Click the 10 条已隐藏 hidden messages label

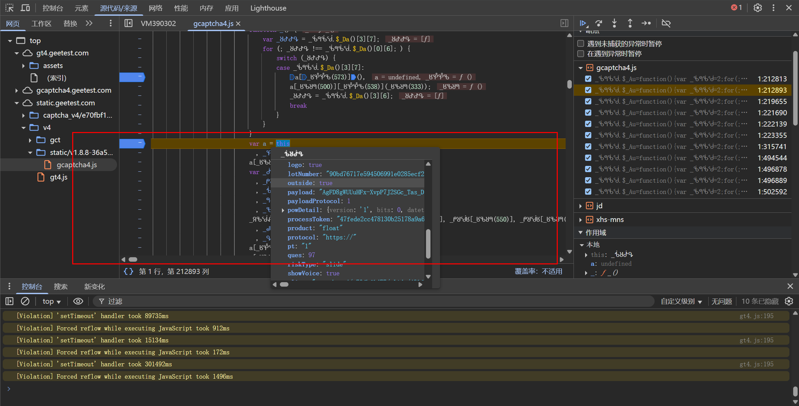tap(760, 301)
